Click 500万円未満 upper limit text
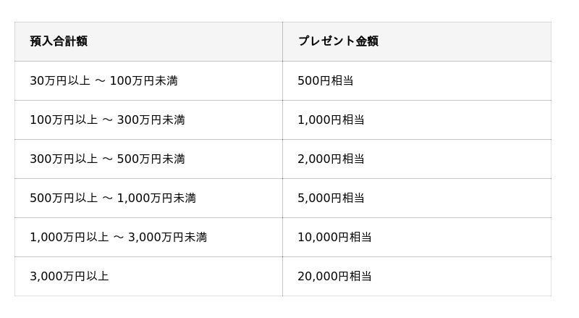Viewport: 579px width, 318px height. (151, 159)
